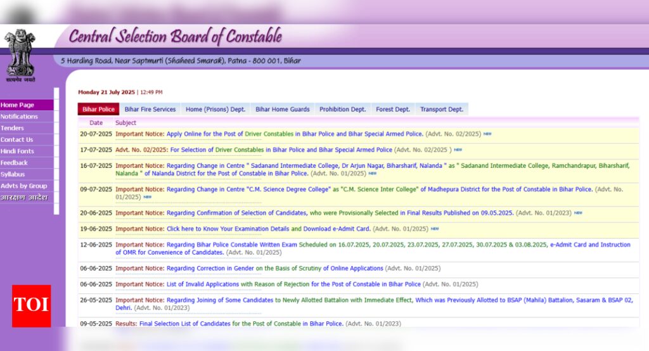Click the red TOI logo

[x=32, y=306]
